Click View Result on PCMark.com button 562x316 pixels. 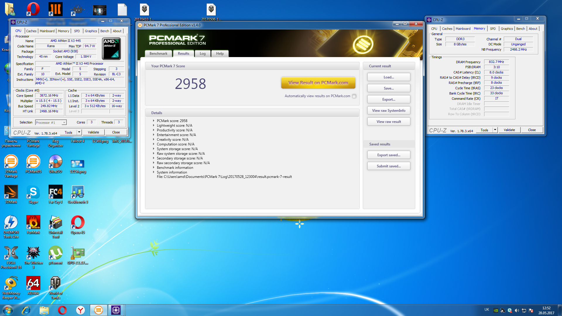(x=318, y=83)
